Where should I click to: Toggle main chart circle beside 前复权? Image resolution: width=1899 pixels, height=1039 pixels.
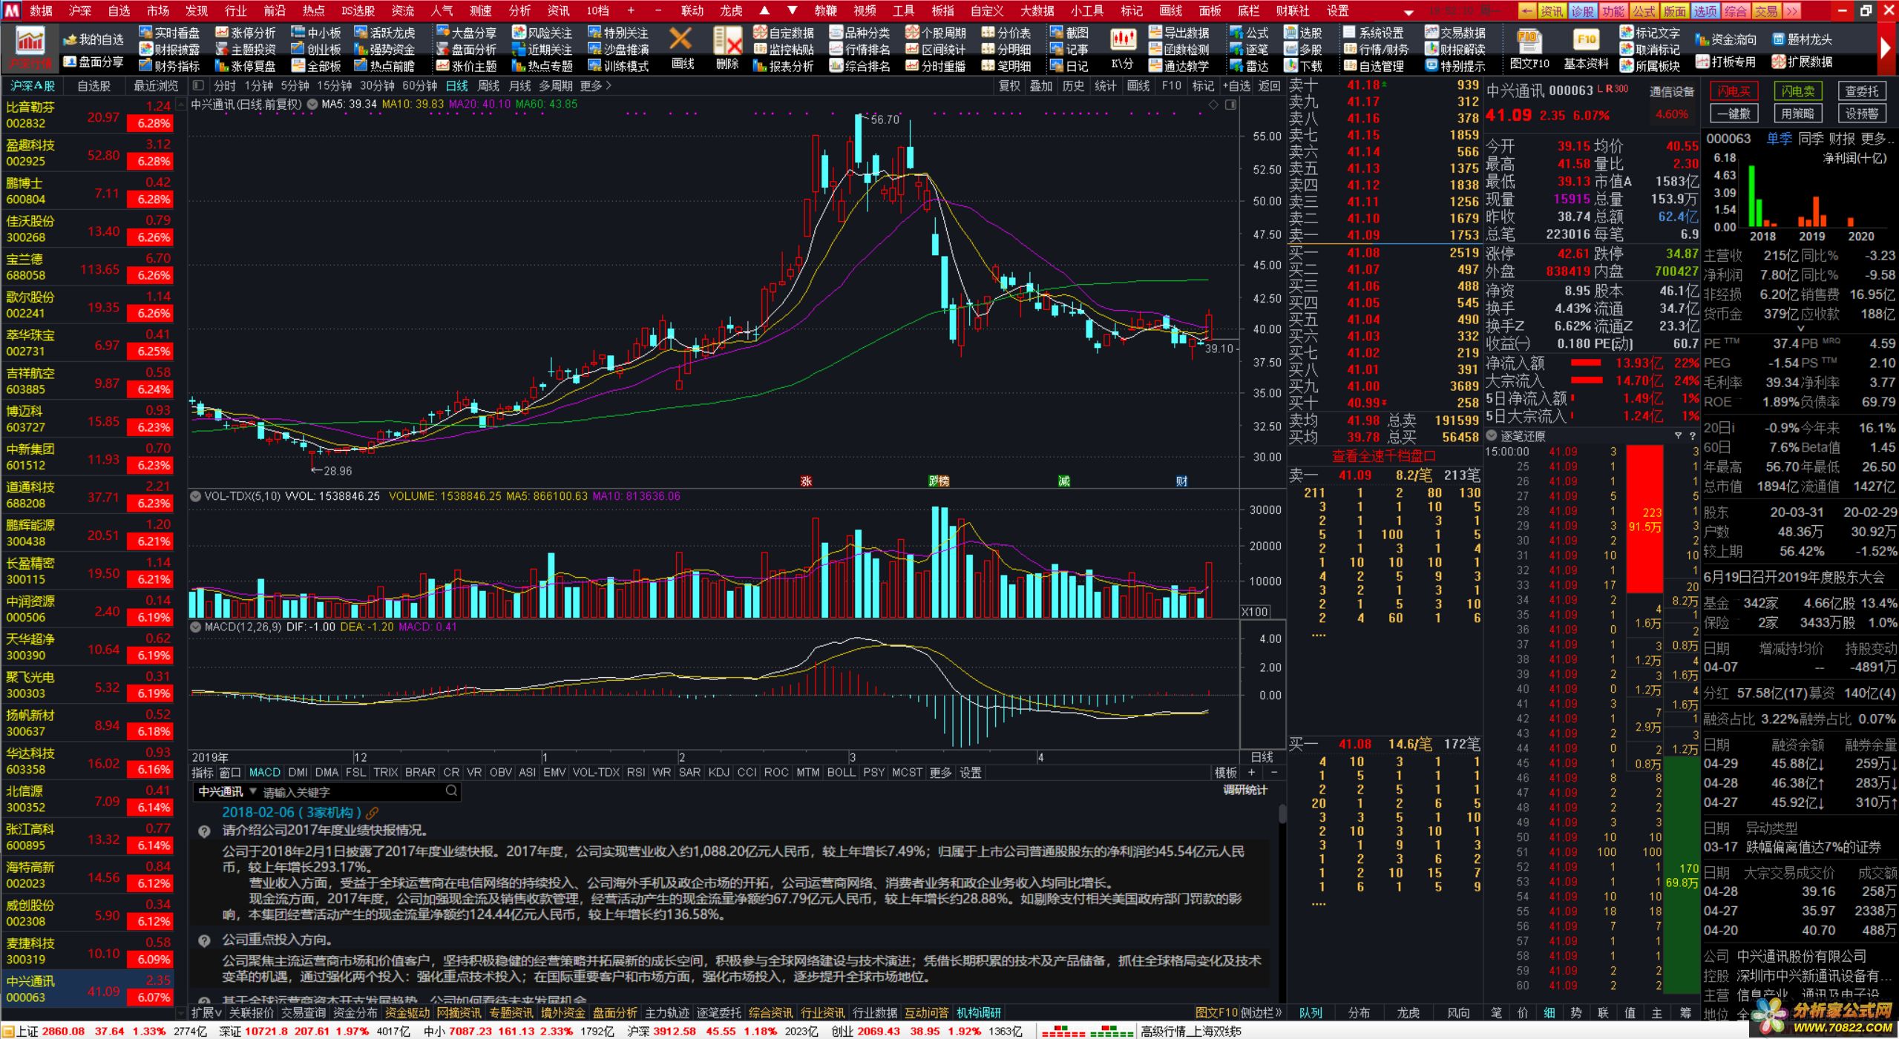[x=312, y=105]
